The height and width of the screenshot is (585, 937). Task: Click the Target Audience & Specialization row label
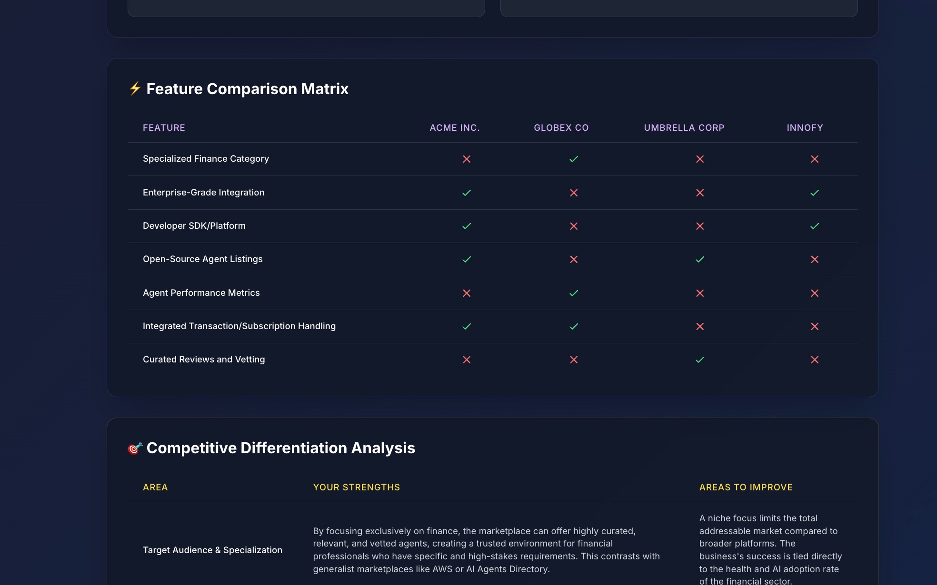(x=212, y=550)
